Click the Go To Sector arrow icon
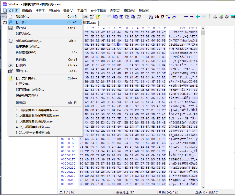The height and width of the screenshot is (195, 235). click(x=192, y=17)
